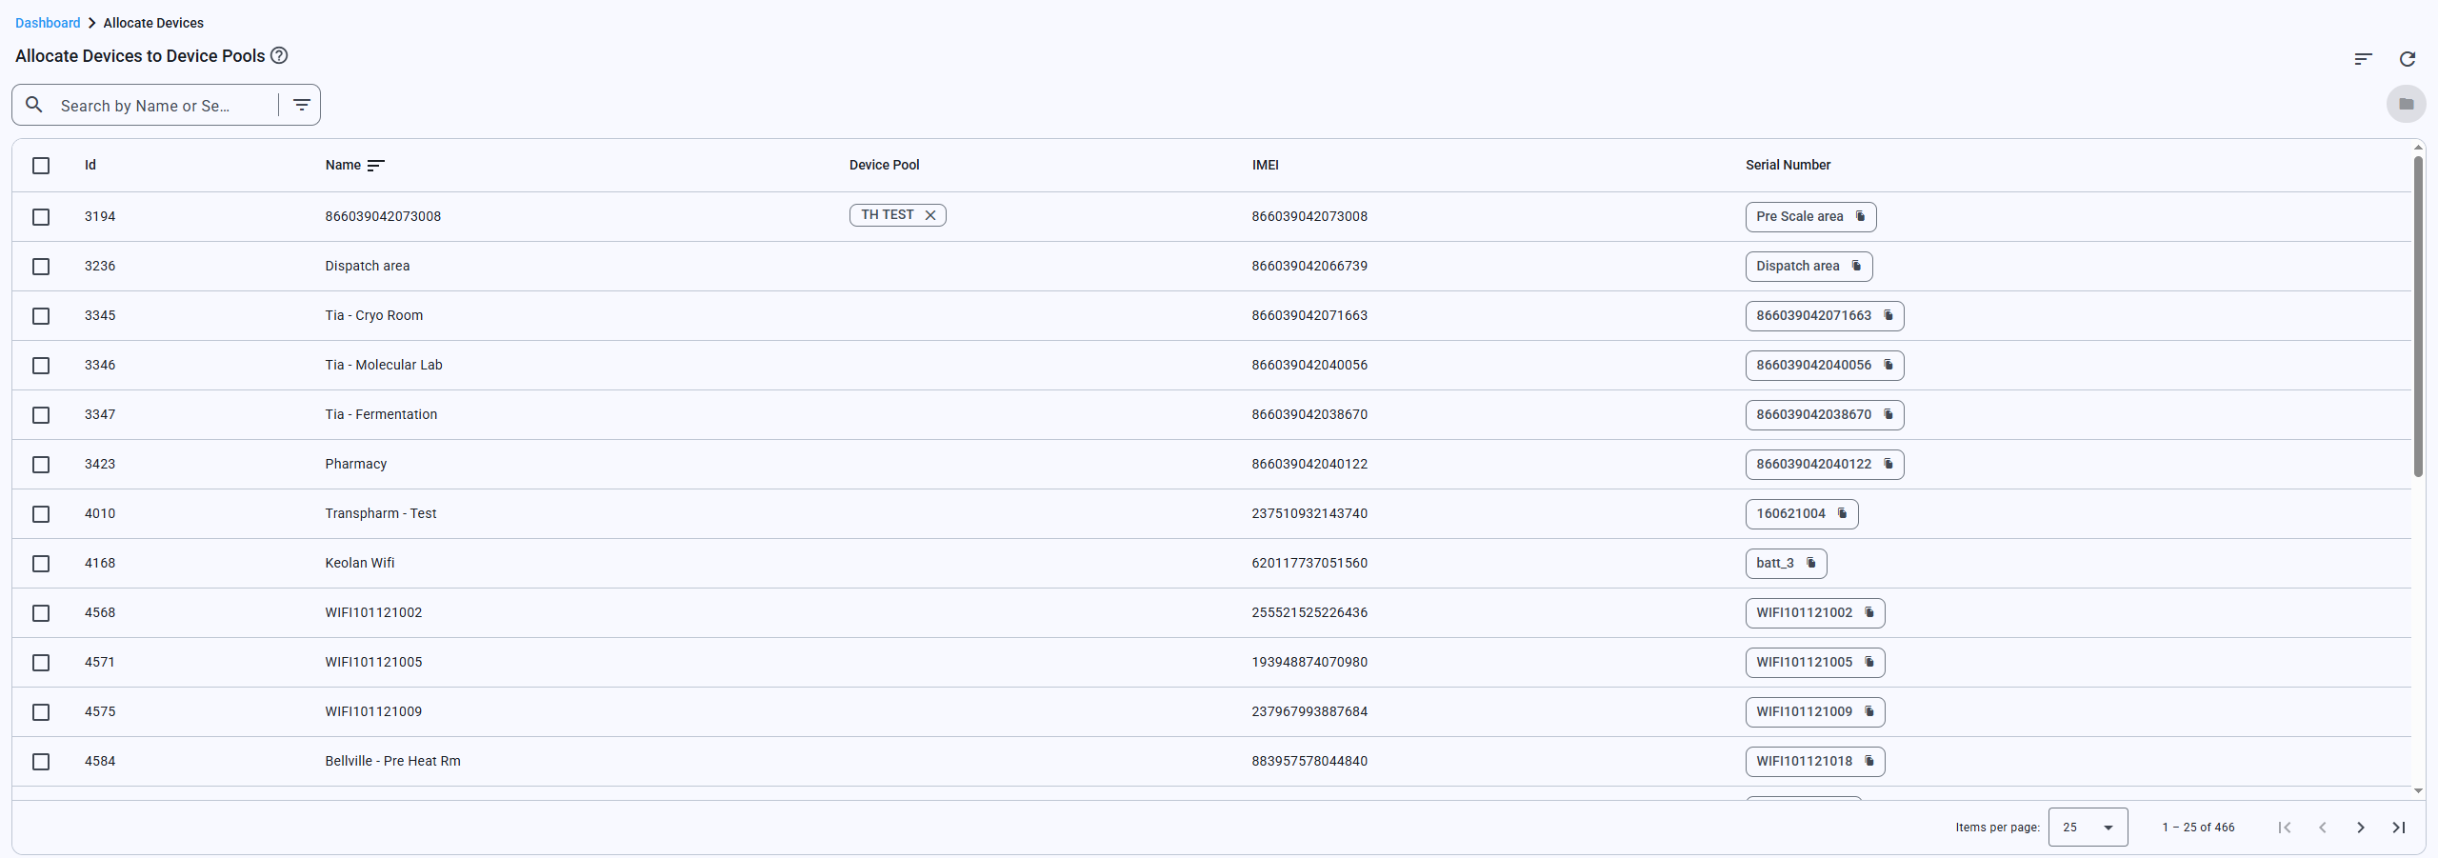Select checkbox for Keolan Wifi row

[41, 564]
